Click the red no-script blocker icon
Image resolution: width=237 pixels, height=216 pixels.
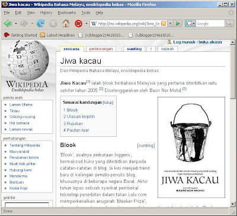click(x=78, y=24)
